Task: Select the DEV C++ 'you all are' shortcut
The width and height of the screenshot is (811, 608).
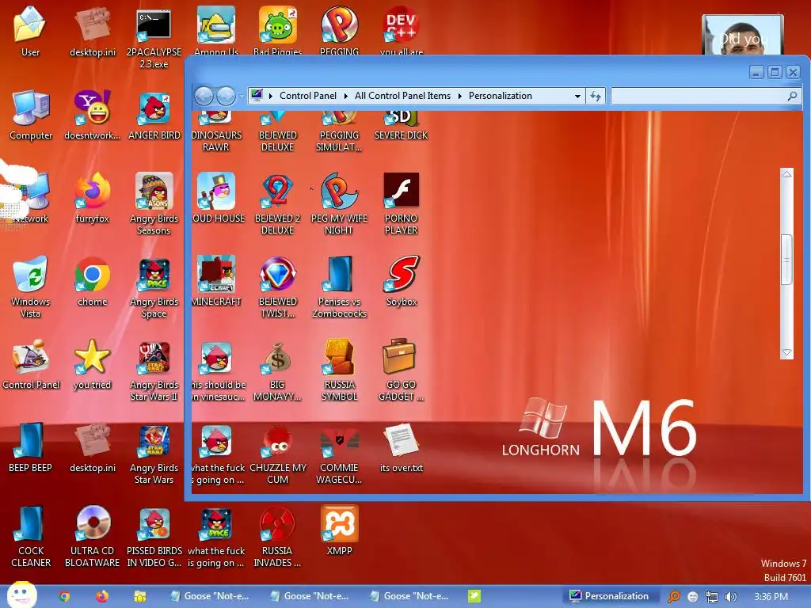Action: coord(402,30)
